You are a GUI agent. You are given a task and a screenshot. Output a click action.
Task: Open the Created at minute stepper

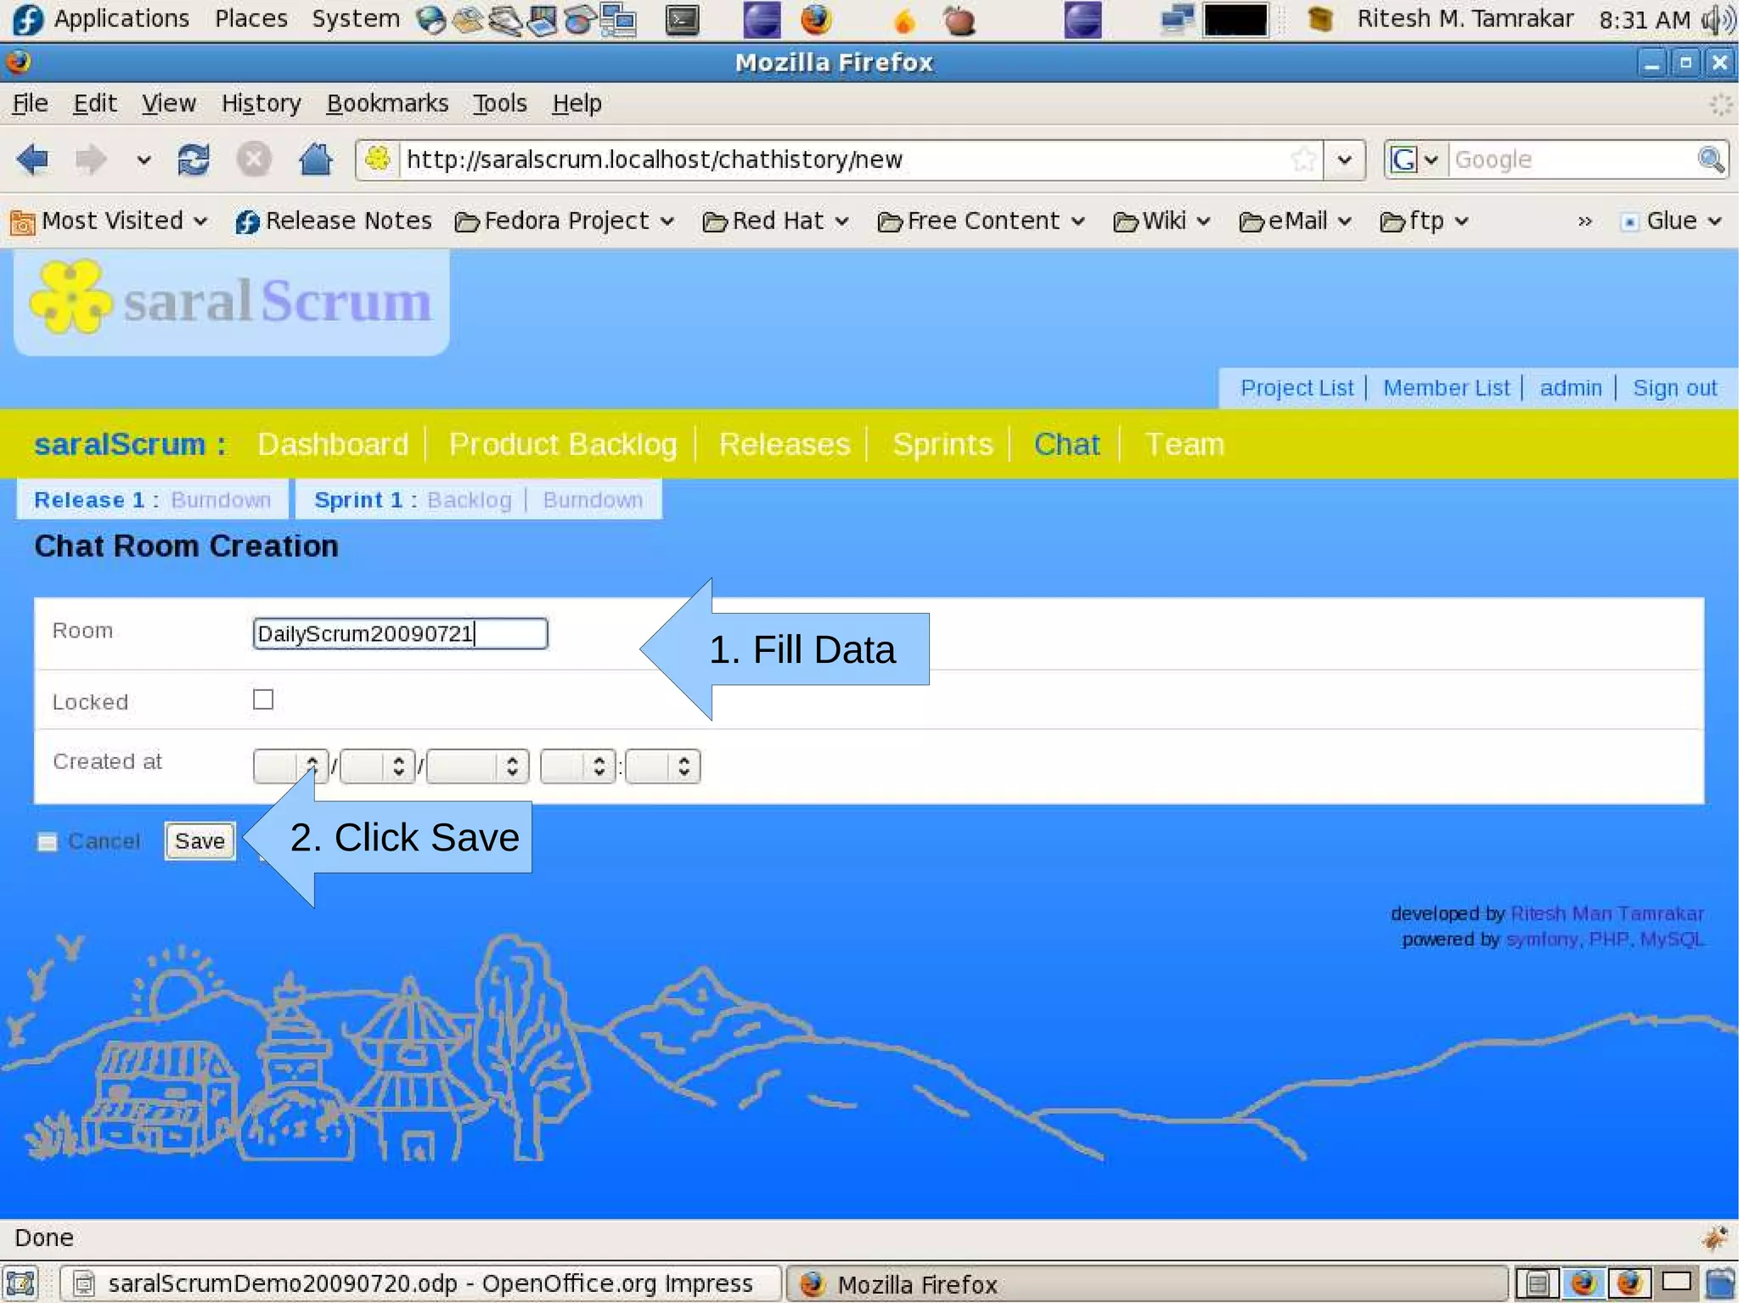pyautogui.click(x=663, y=767)
